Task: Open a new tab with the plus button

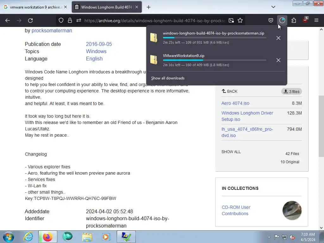Action: pos(149,7)
